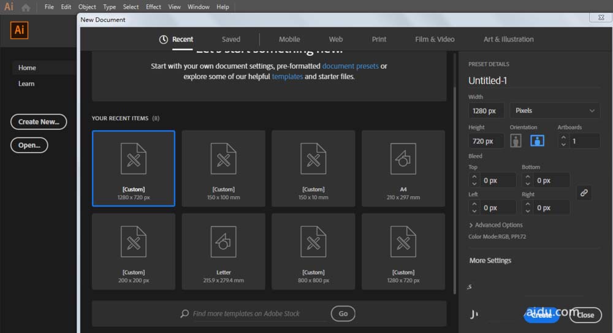Screen dimensions: 613x333
Task: Click the More Settings button
Action: 490,261
